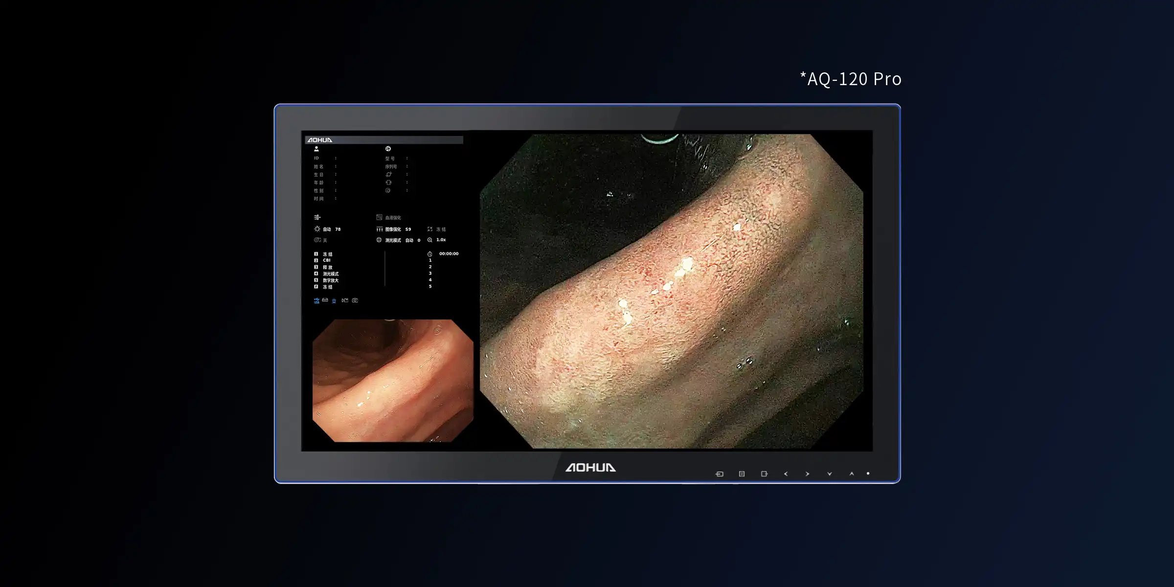Select the 数字放大 shortcut entry
Image resolution: width=1174 pixels, height=587 pixels.
(x=330, y=280)
